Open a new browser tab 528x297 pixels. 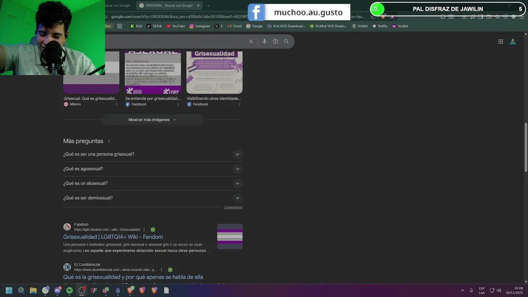click(208, 5)
